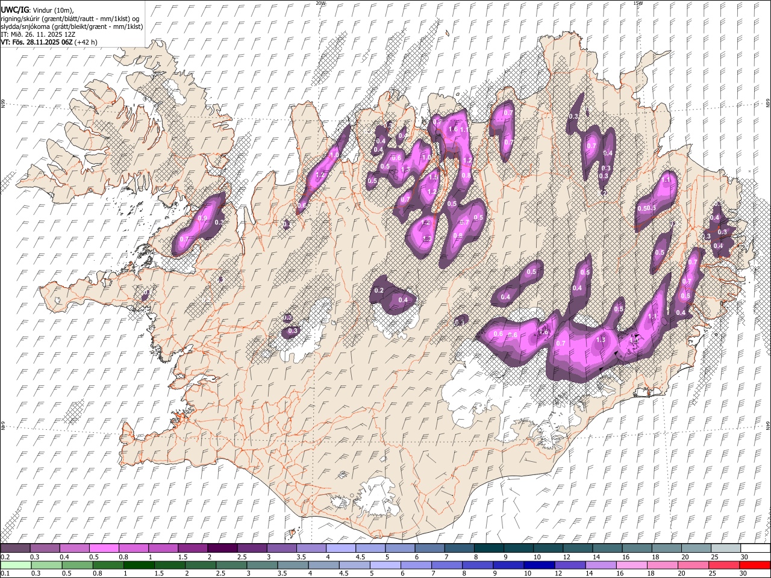Click the '20W' longitude label

(x=320, y=3)
